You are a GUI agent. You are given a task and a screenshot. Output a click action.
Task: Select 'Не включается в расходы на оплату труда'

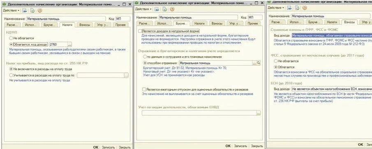click(11, 69)
